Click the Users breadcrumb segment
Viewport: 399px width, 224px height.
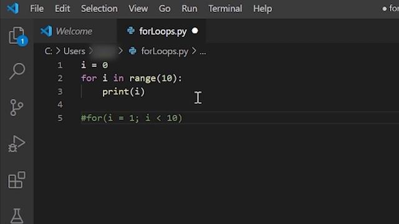click(x=74, y=51)
